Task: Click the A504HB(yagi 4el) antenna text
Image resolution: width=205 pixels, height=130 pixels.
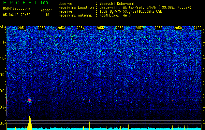Action: 115,15
